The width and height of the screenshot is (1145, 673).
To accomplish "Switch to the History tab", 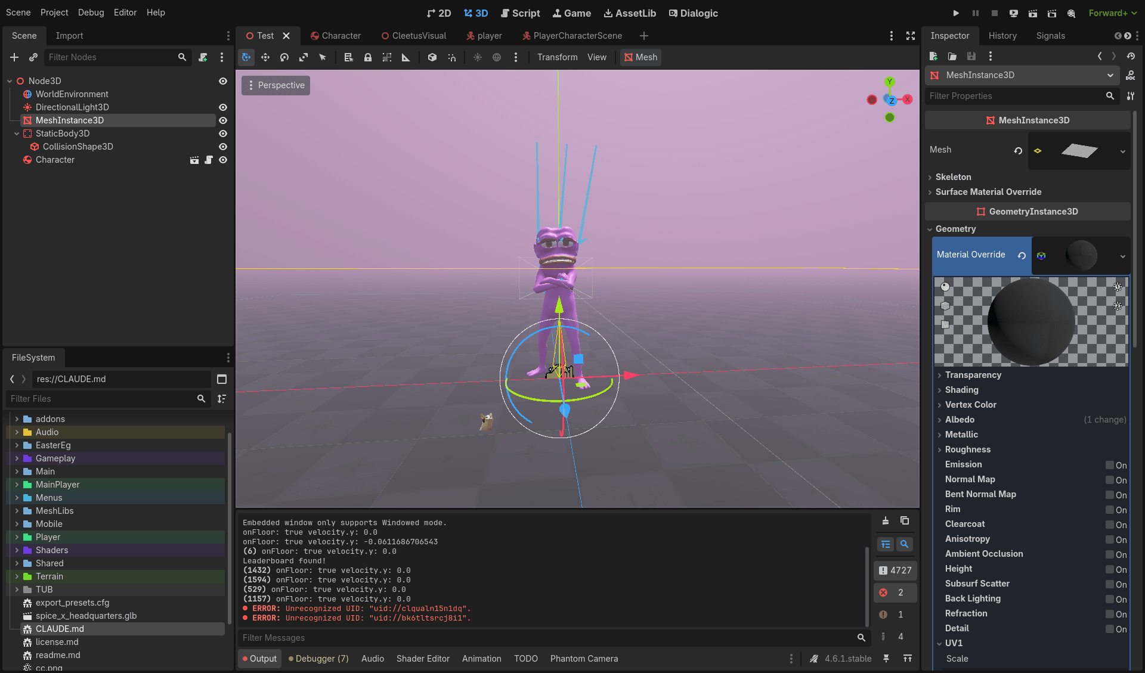I will pos(1002,36).
